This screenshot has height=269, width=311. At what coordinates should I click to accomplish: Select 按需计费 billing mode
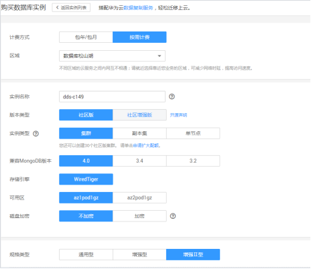[x=139, y=37]
